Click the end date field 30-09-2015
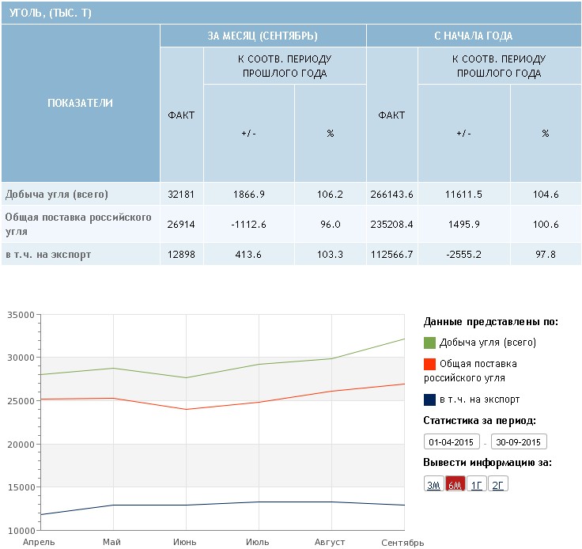Viewport: 582px width, 549px height. click(519, 442)
